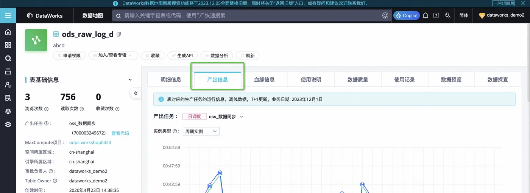Open the dataworks_demo2 account menu
The image size is (530, 193).
[502, 15]
